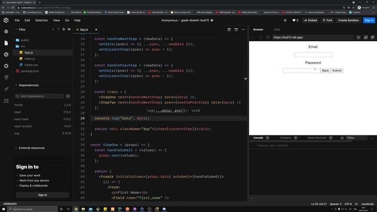
Task: Open the Edit menu
Action: (x=28, y=21)
